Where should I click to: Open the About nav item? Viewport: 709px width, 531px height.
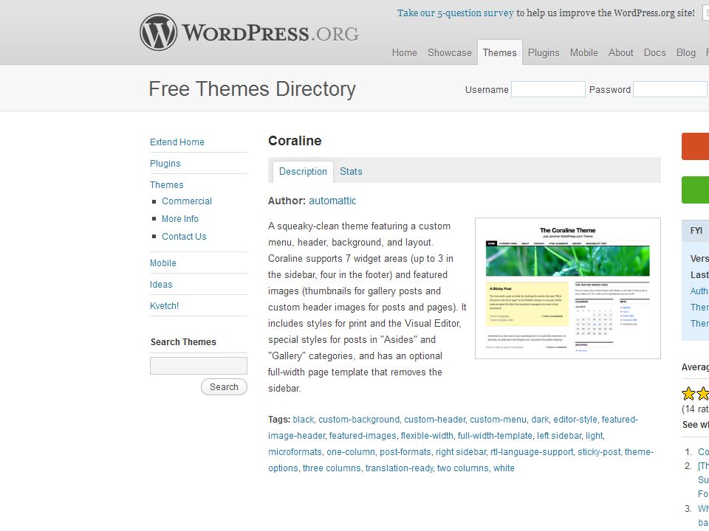[x=620, y=52]
